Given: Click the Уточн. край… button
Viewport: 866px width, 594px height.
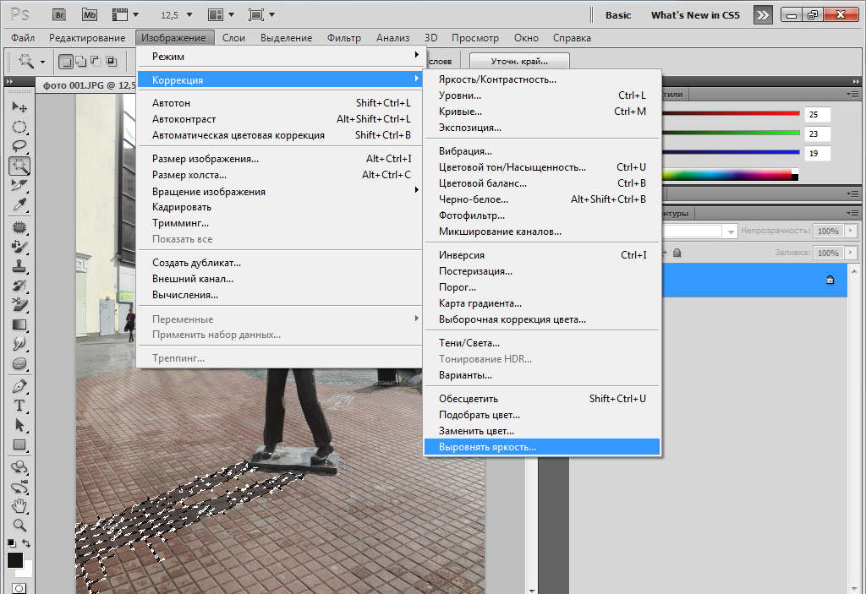Looking at the screenshot, I should (519, 62).
